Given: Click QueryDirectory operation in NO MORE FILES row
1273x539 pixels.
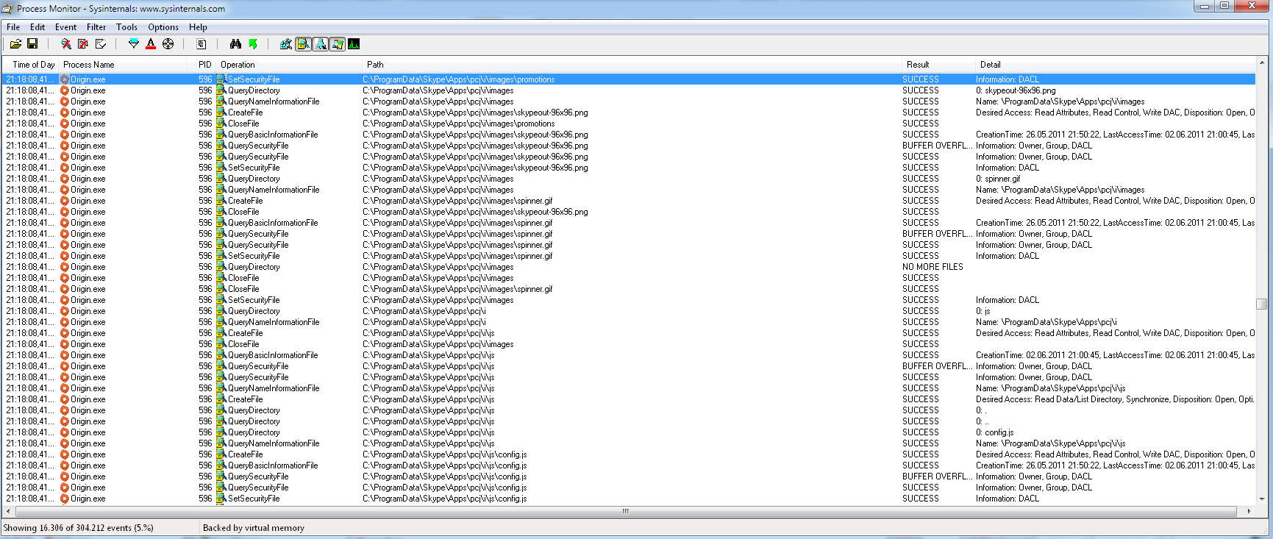Looking at the screenshot, I should (x=254, y=267).
